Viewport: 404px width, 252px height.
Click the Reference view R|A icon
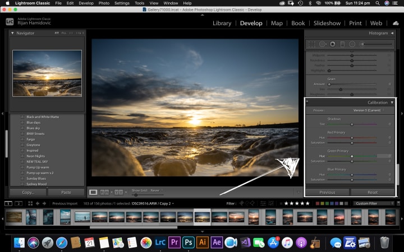pos(104,192)
